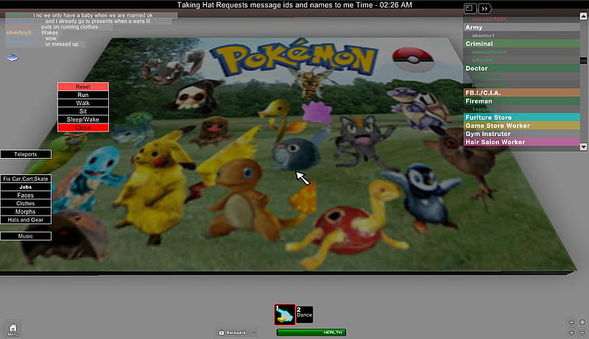Screen dimensions: 589x339
Task: Select the FB.I./C.I.A. team row
Action: 521,93
